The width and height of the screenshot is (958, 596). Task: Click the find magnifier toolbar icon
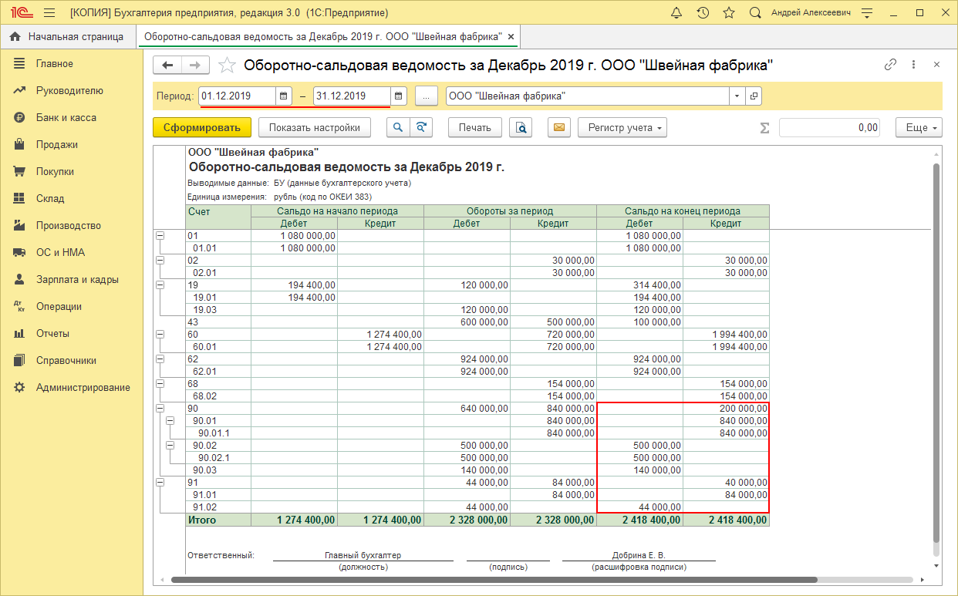398,128
